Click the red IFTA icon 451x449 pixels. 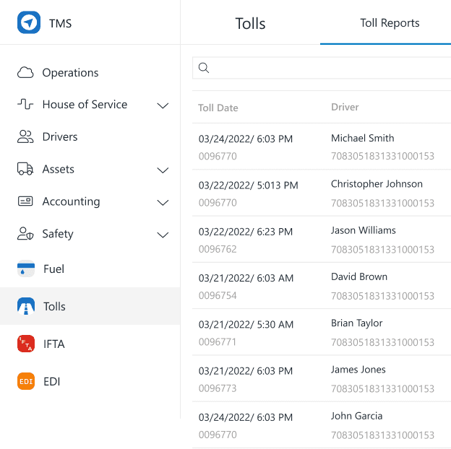click(26, 344)
